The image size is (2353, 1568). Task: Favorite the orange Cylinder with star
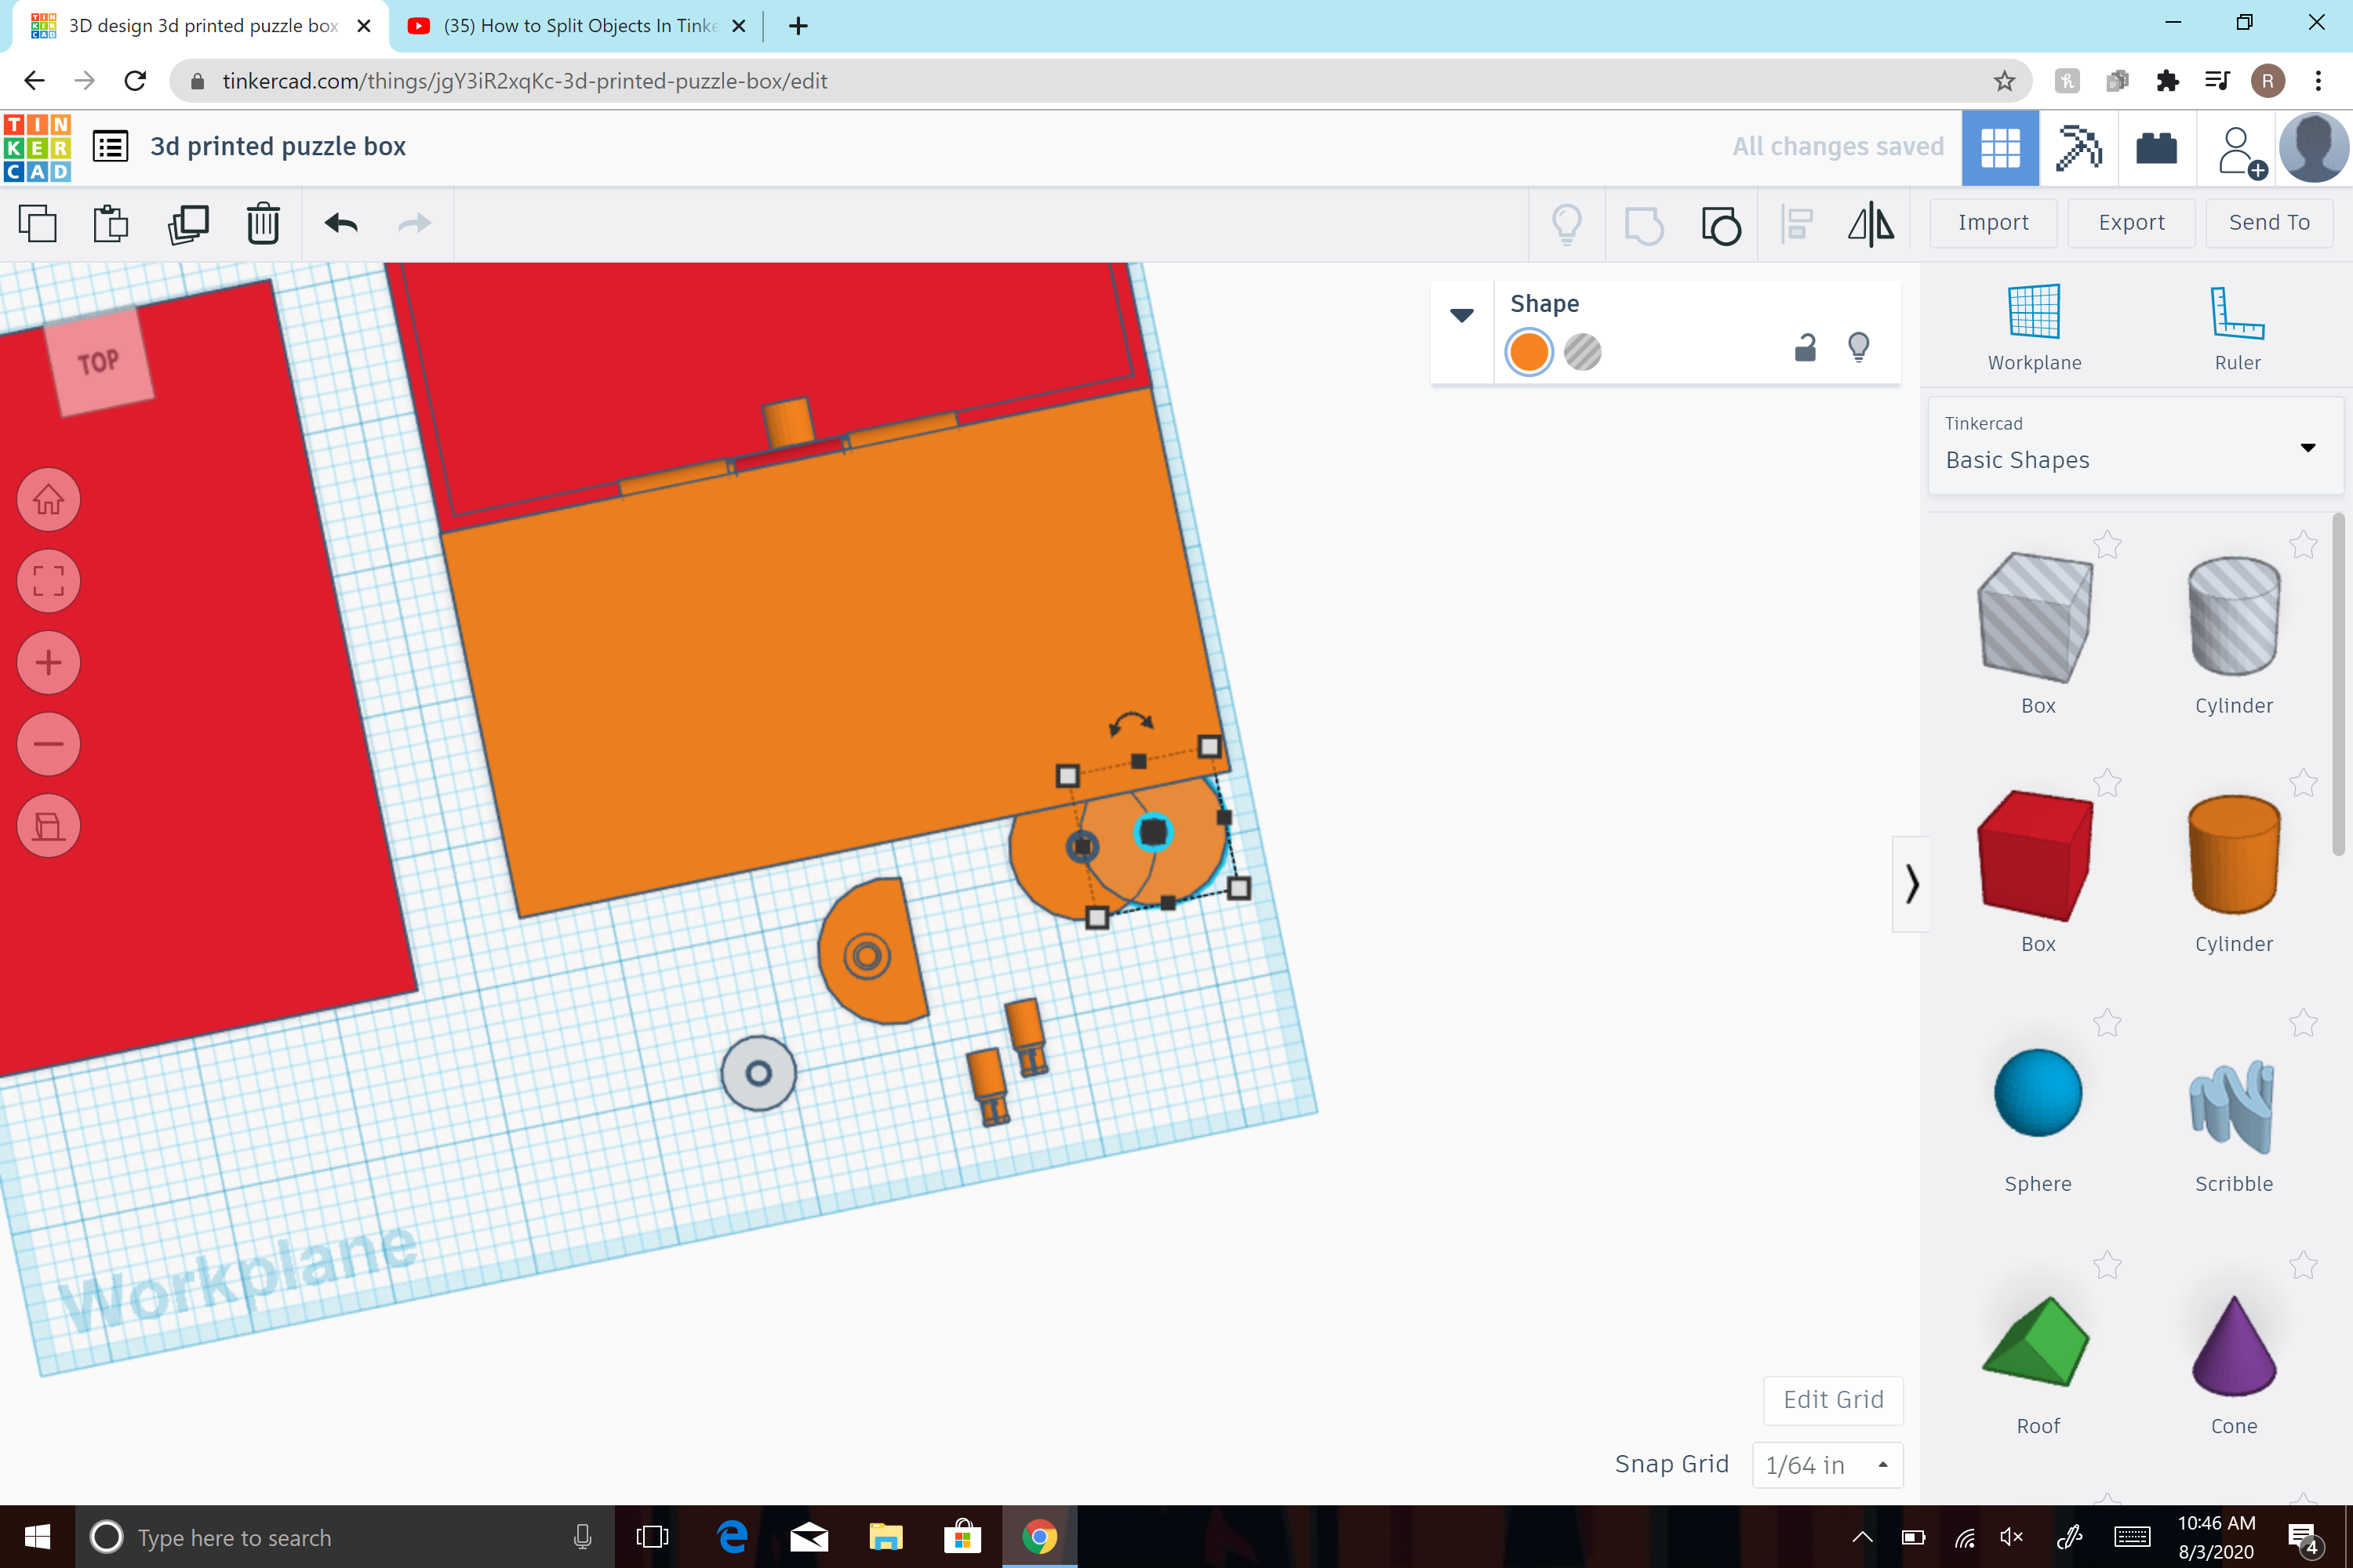2303,782
